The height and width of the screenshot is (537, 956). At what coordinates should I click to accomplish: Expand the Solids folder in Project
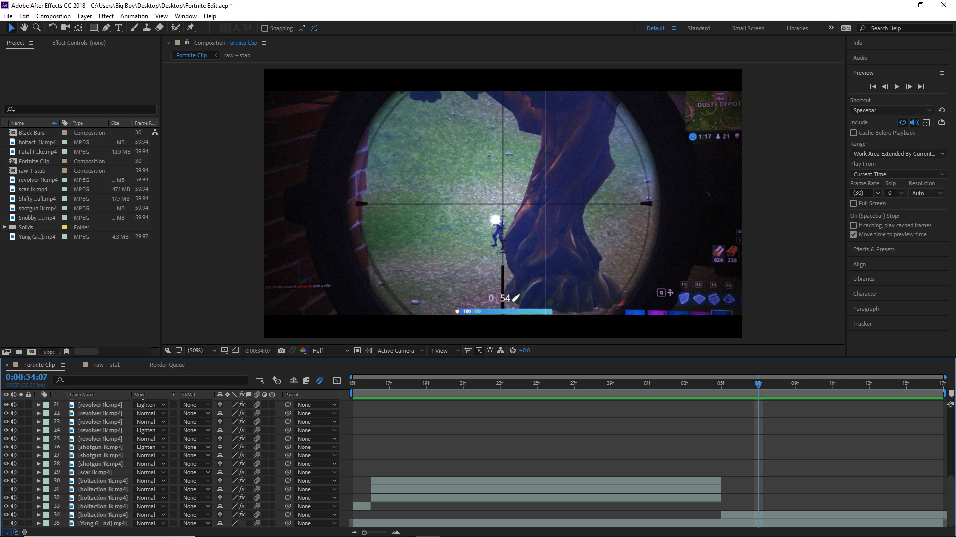point(5,227)
